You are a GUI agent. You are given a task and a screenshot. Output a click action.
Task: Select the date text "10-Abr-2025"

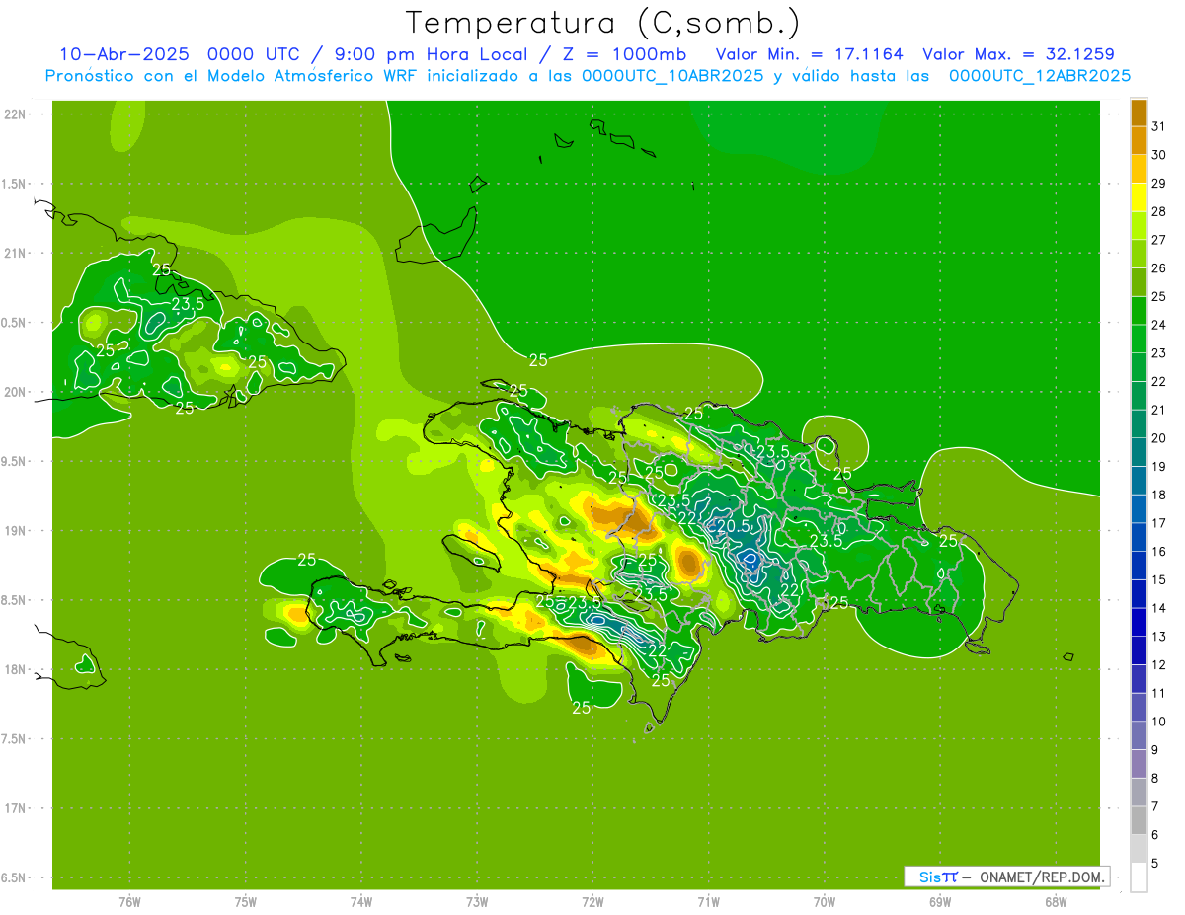pyautogui.click(x=123, y=54)
